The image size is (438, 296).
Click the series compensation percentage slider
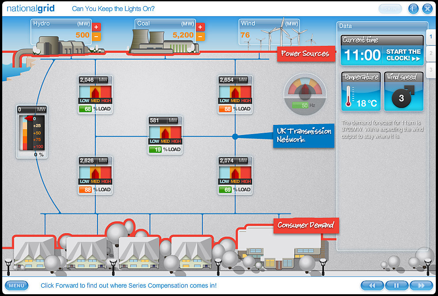[32, 131]
